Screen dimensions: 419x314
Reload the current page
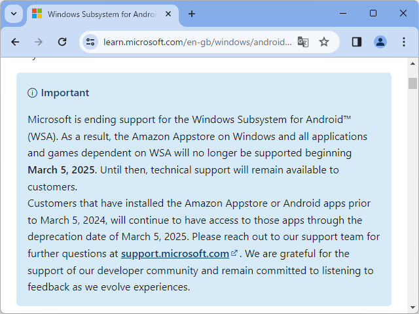(62, 42)
